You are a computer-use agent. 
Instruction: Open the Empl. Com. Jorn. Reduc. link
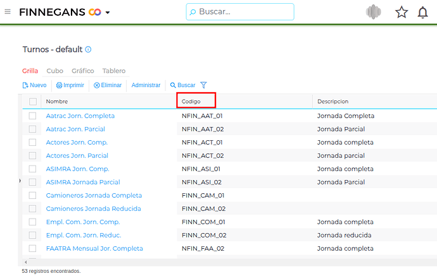84,235
